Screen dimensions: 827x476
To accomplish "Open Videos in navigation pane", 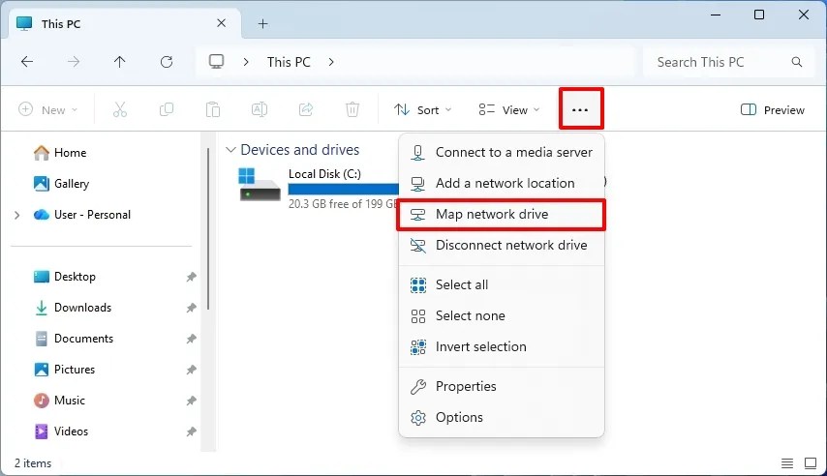I will [x=72, y=431].
